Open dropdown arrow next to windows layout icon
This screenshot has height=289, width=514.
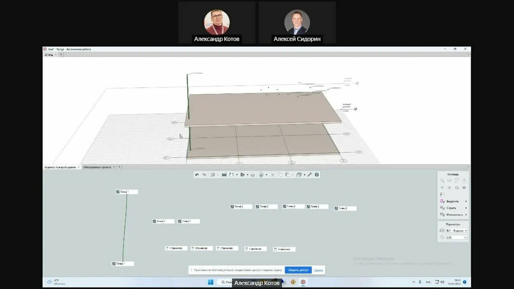pos(305,175)
